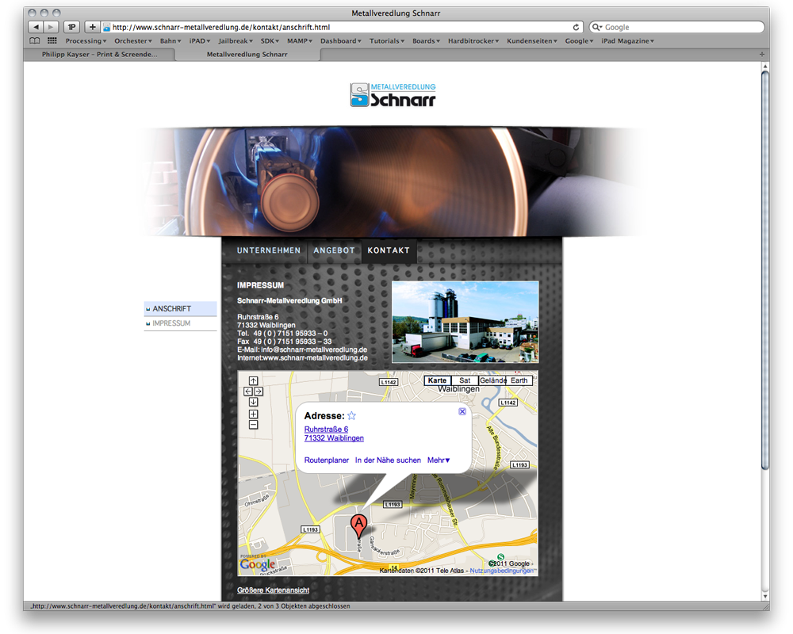Open the Tutorials bookmarks dropdown

(x=387, y=41)
